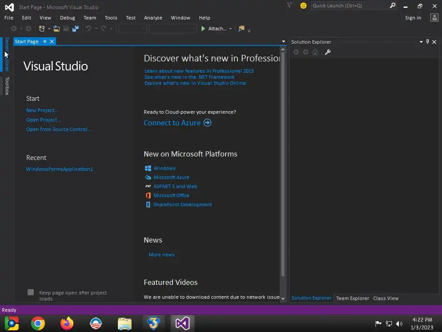Click the notifications filter flag icon
The image size is (442, 332).
[289, 5]
